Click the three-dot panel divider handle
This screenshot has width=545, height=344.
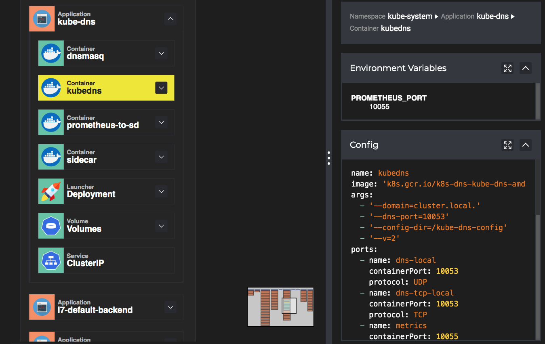[x=329, y=158]
